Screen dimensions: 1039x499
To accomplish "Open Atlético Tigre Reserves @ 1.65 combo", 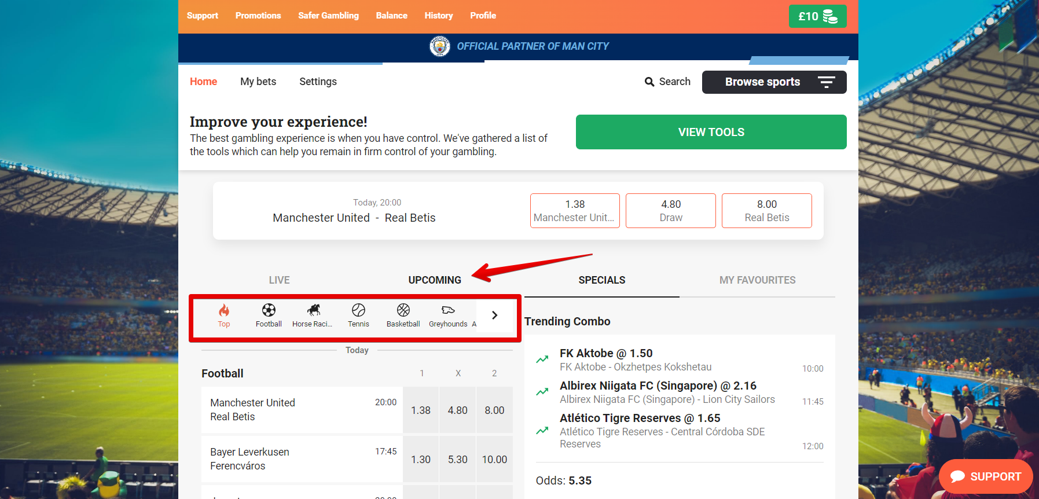I will click(x=640, y=418).
